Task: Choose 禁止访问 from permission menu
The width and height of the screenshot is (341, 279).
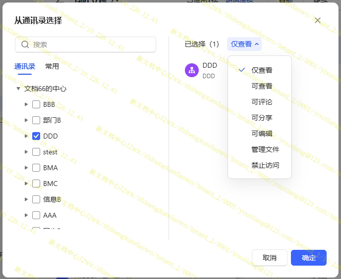Action: (x=265, y=165)
